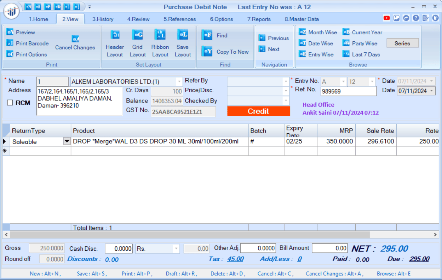This screenshot has height=280, width=442.
Task: Switch to the 3.History tab
Action: (x=103, y=19)
